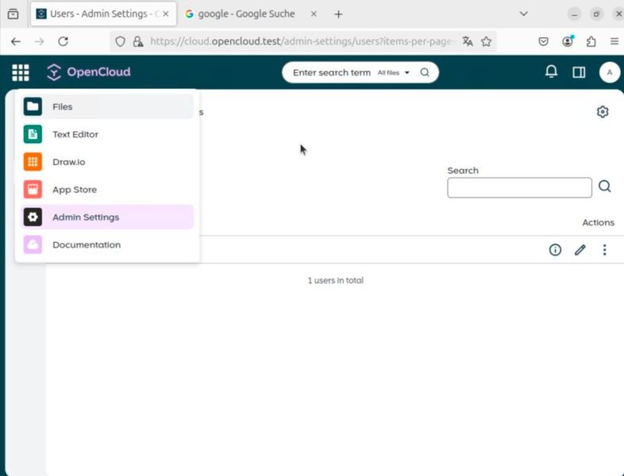Expand the All files search scope dropdown
624x476 pixels.
coord(393,73)
